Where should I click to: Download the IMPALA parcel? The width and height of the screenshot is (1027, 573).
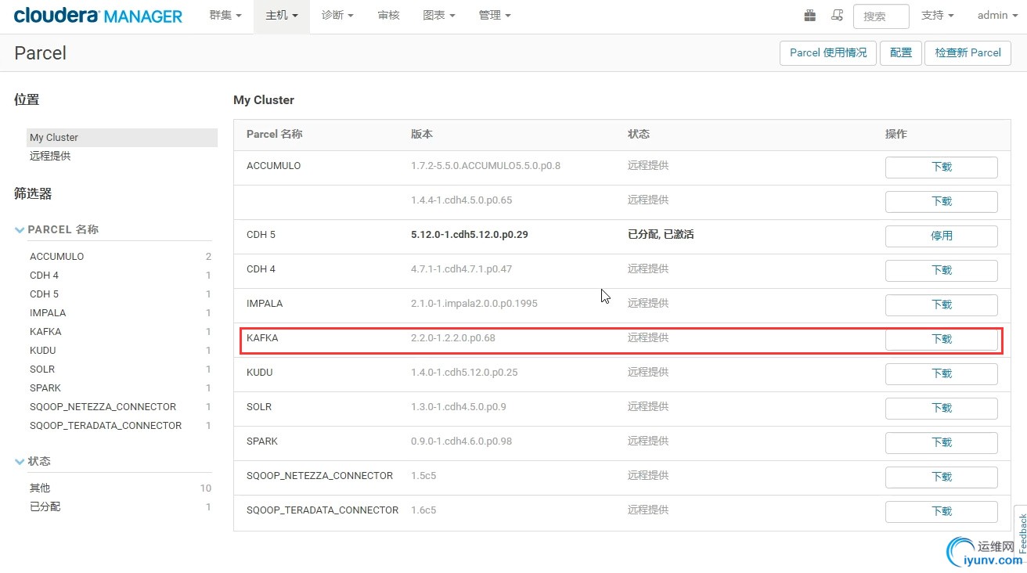point(941,305)
